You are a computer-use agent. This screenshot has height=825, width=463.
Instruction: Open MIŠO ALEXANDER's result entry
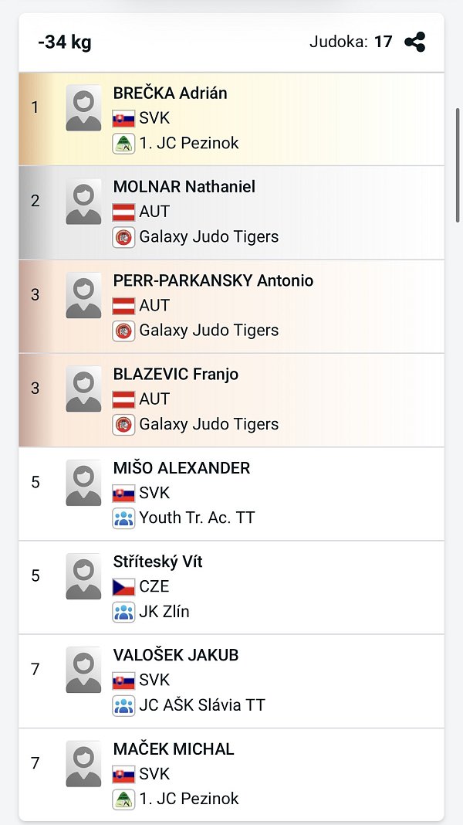(x=181, y=468)
